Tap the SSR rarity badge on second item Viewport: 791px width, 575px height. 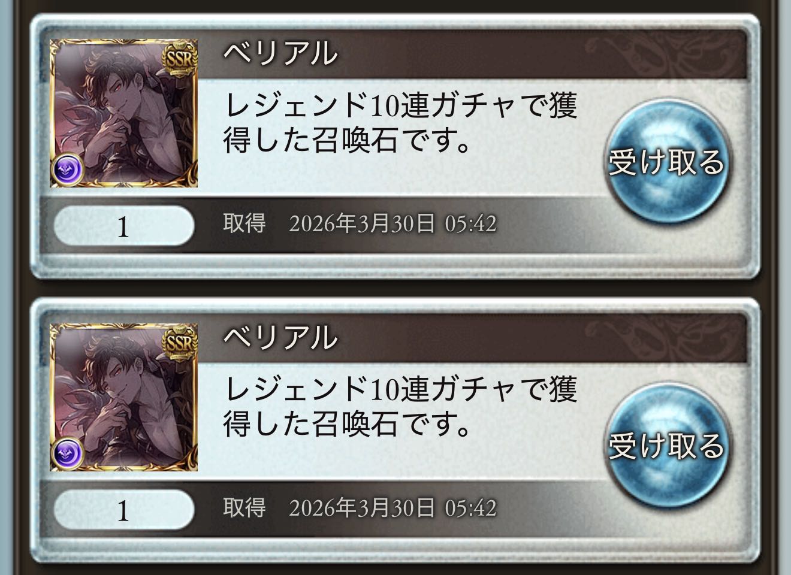tap(180, 342)
